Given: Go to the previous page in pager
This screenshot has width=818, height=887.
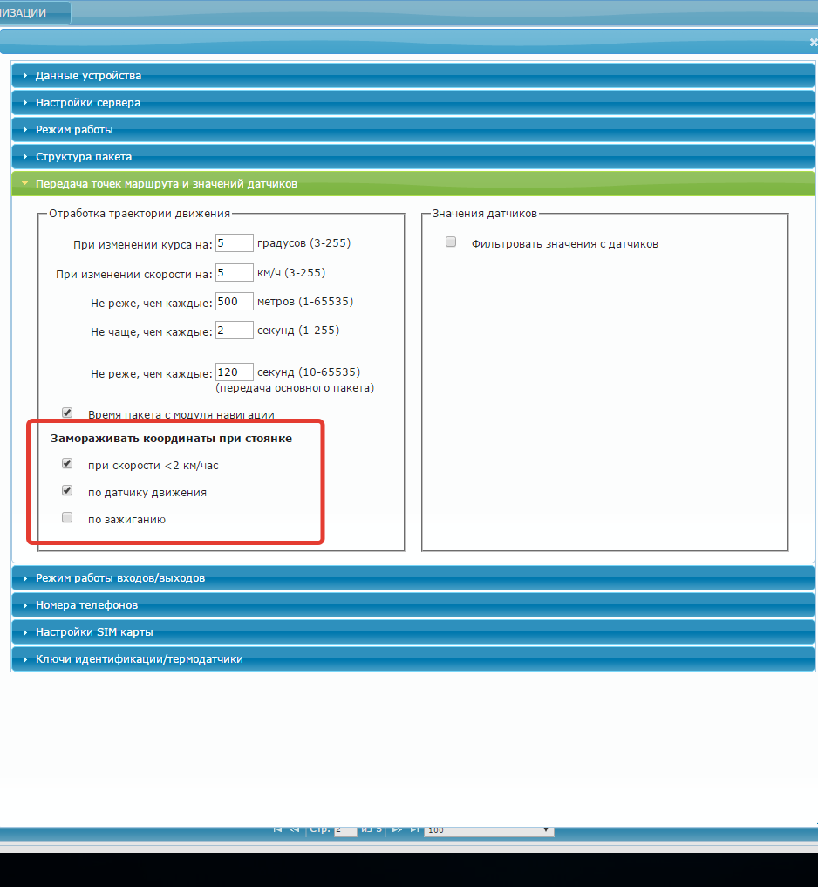Looking at the screenshot, I should point(294,829).
